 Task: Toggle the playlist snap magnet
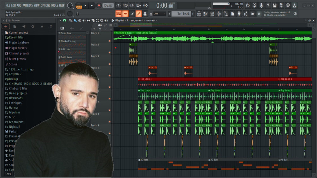click(x=64, y=20)
